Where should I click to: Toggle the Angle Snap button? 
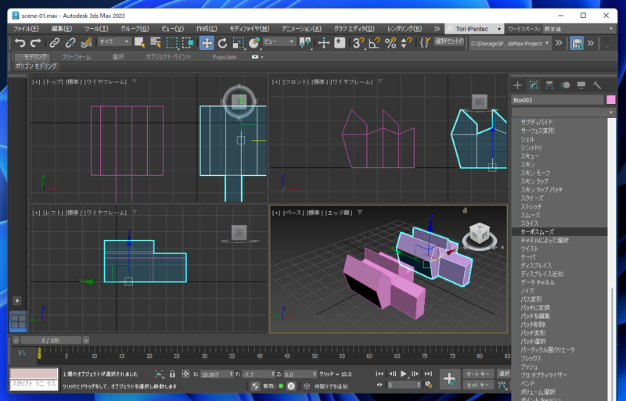coord(374,43)
